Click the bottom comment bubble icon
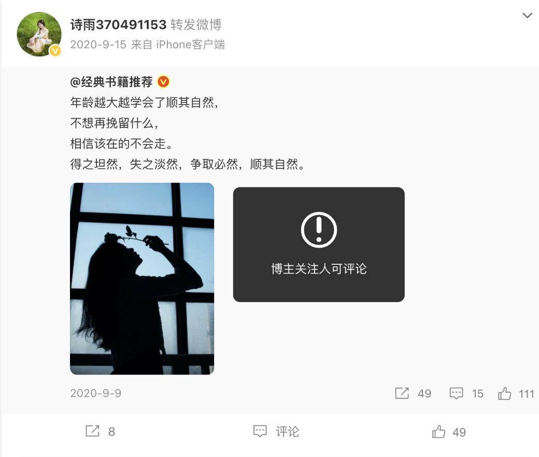 (x=260, y=431)
